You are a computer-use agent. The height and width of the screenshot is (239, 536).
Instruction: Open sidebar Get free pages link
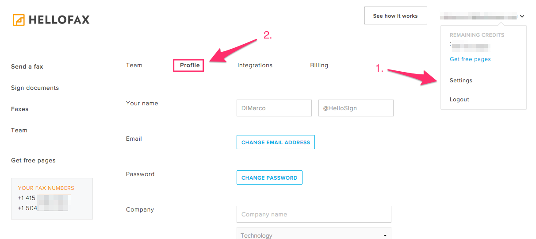click(x=33, y=161)
